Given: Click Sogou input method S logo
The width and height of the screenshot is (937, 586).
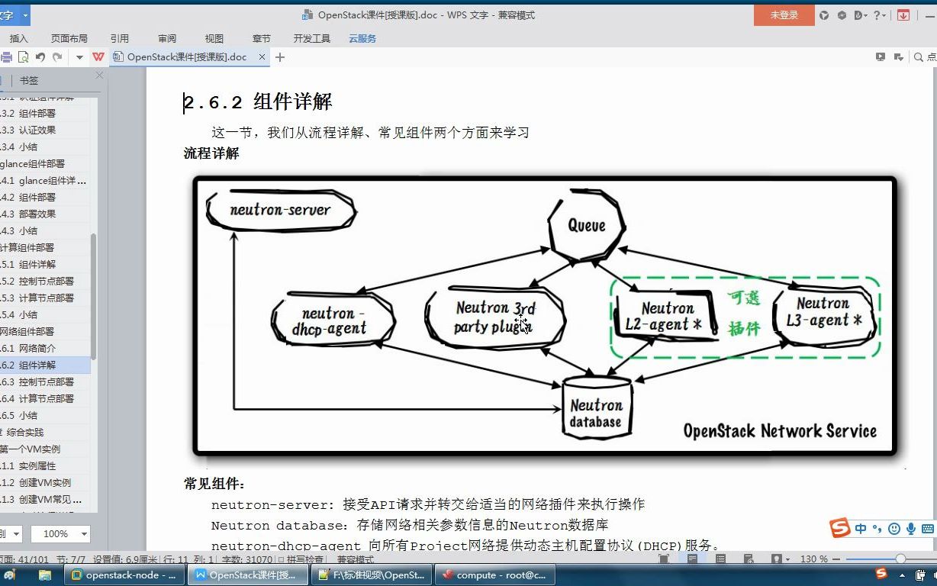Looking at the screenshot, I should (840, 528).
